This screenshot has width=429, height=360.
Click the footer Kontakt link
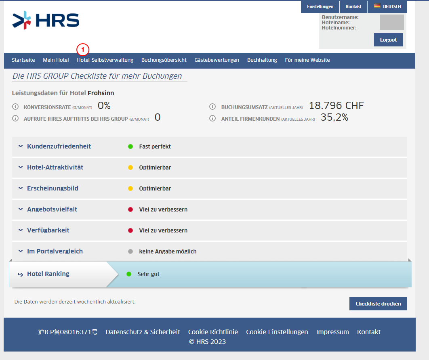click(x=368, y=332)
